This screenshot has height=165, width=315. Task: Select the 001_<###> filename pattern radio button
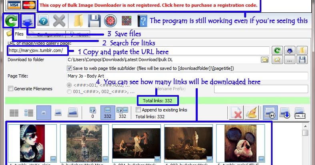[x=69, y=91]
